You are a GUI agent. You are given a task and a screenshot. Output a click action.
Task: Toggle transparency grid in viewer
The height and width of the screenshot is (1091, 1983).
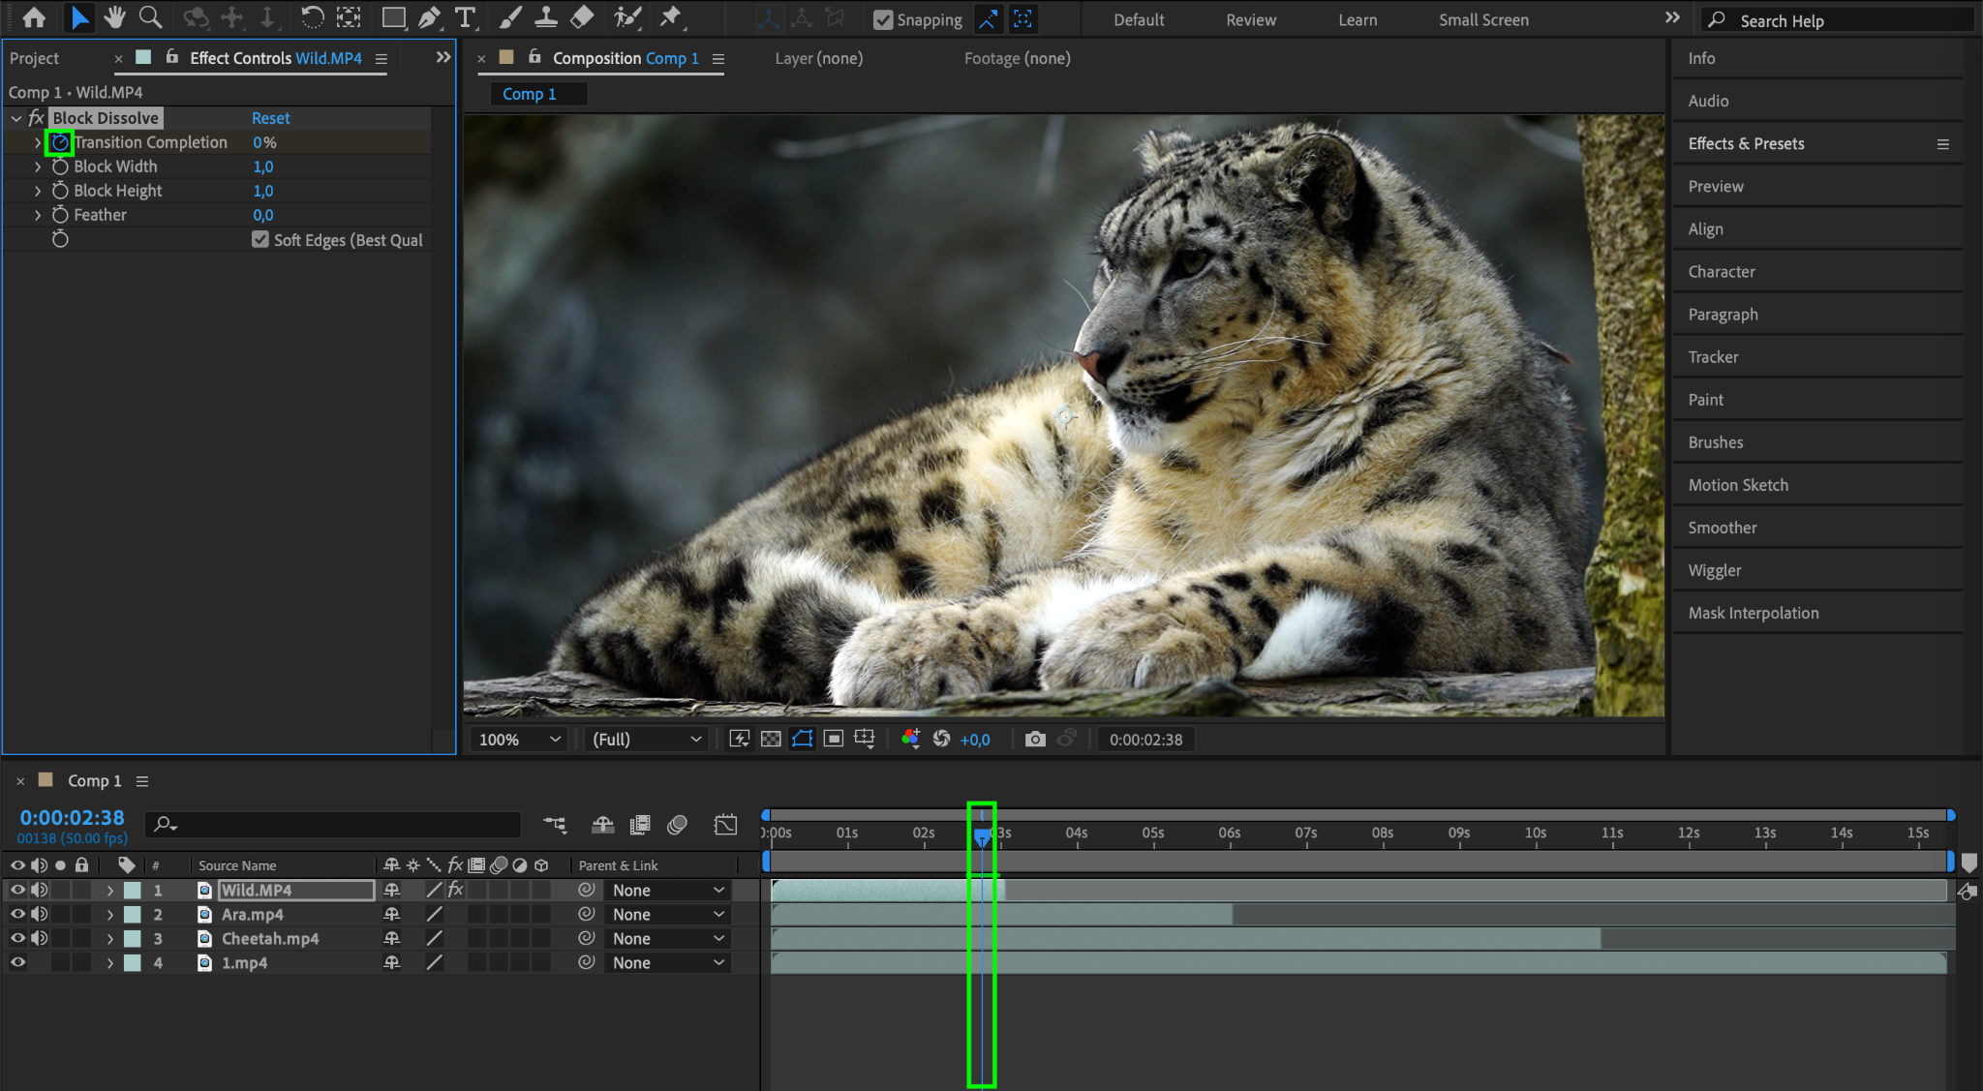tap(771, 740)
